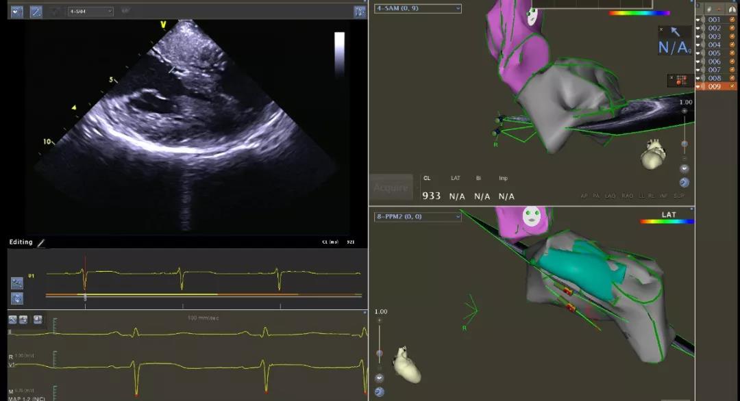Select the AP view preset
This screenshot has width=740, height=401.
[584, 196]
